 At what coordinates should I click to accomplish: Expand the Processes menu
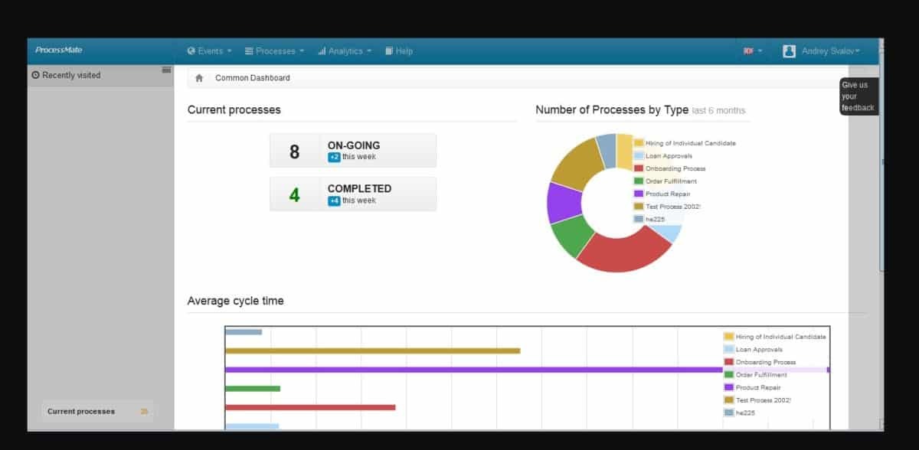point(274,51)
